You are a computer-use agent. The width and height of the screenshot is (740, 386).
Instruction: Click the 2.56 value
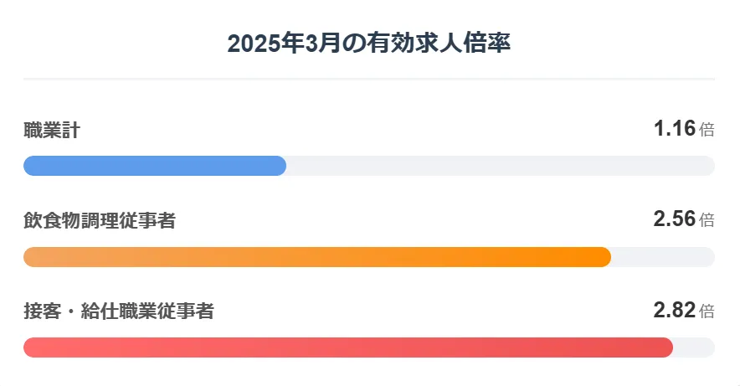(x=675, y=219)
